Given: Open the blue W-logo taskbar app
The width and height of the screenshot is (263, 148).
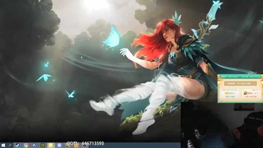Looking at the screenshot, I should coord(34,145).
